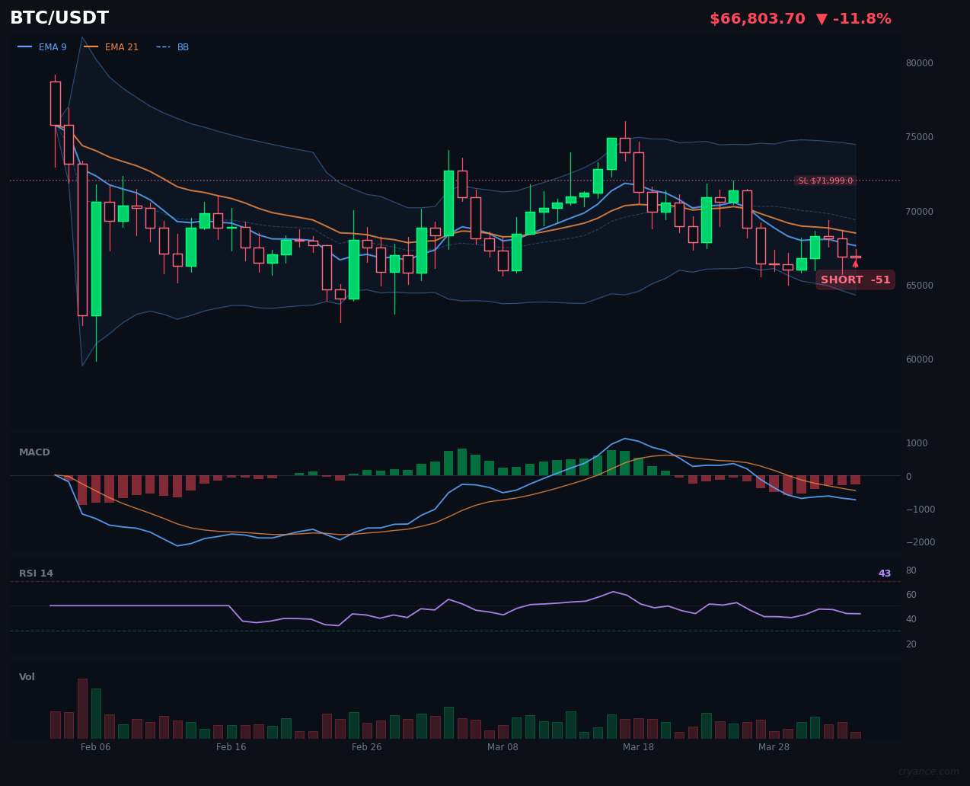970x786 pixels.
Task: Click the MACD panel label
Action: 34,452
